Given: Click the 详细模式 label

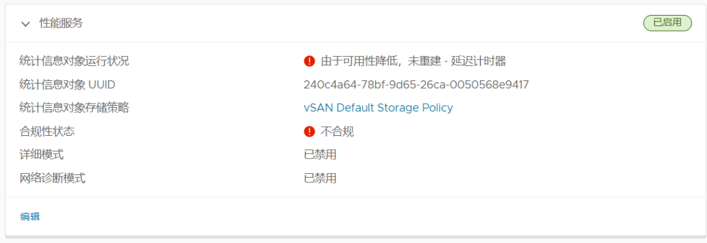Looking at the screenshot, I should coord(42,155).
